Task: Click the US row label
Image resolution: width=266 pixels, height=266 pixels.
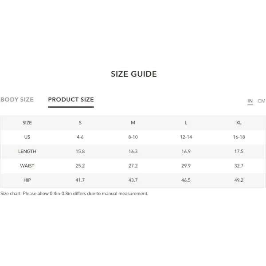Action: (27, 137)
